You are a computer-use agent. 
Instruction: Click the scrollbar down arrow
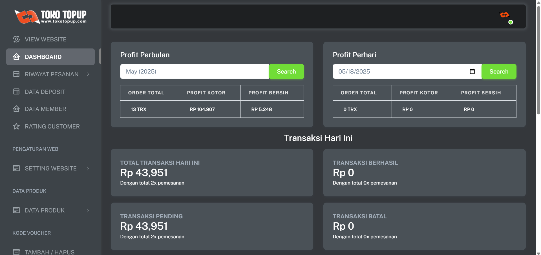click(x=538, y=253)
